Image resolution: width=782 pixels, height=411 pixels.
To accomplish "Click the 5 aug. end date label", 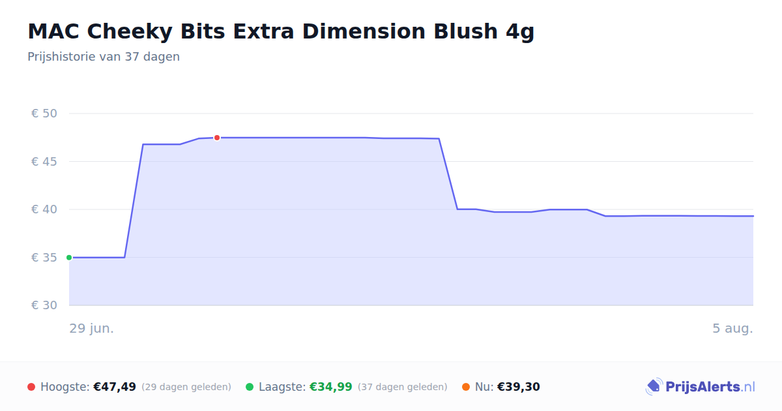I will (732, 328).
